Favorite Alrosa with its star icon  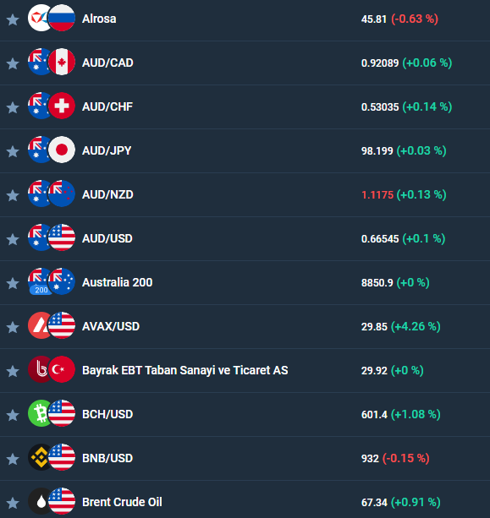click(x=13, y=19)
